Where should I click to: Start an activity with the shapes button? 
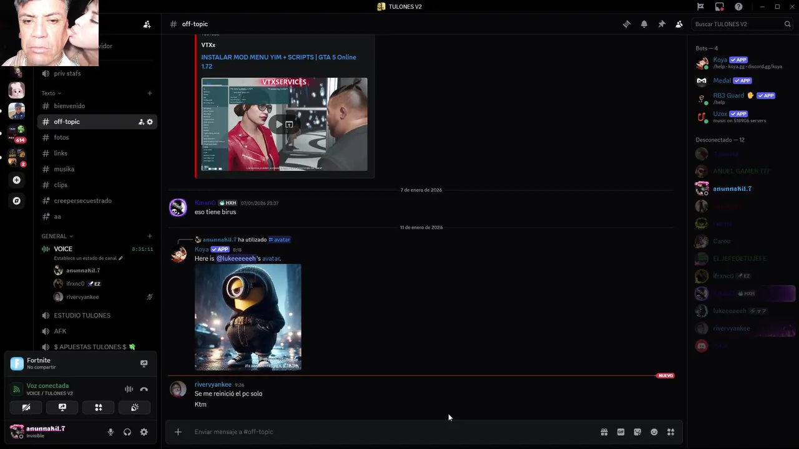pyautogui.click(x=99, y=407)
